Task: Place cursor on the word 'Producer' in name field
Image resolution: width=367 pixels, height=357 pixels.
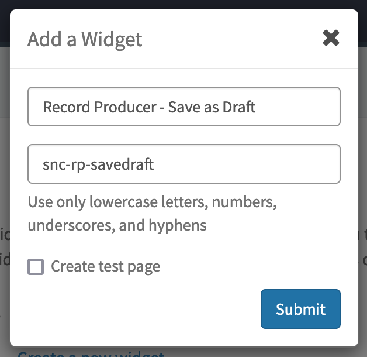Action: coord(125,107)
